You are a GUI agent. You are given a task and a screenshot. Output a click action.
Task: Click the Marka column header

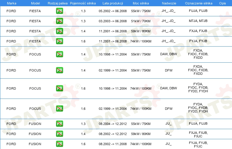click(x=11, y=3)
